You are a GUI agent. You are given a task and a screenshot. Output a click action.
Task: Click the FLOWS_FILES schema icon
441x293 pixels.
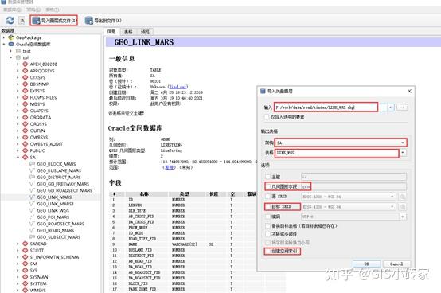[x=25, y=98]
